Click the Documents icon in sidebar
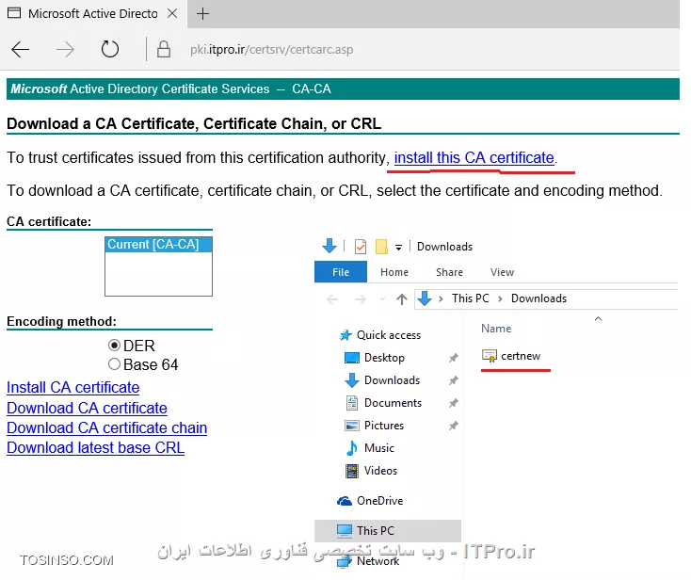 [352, 403]
